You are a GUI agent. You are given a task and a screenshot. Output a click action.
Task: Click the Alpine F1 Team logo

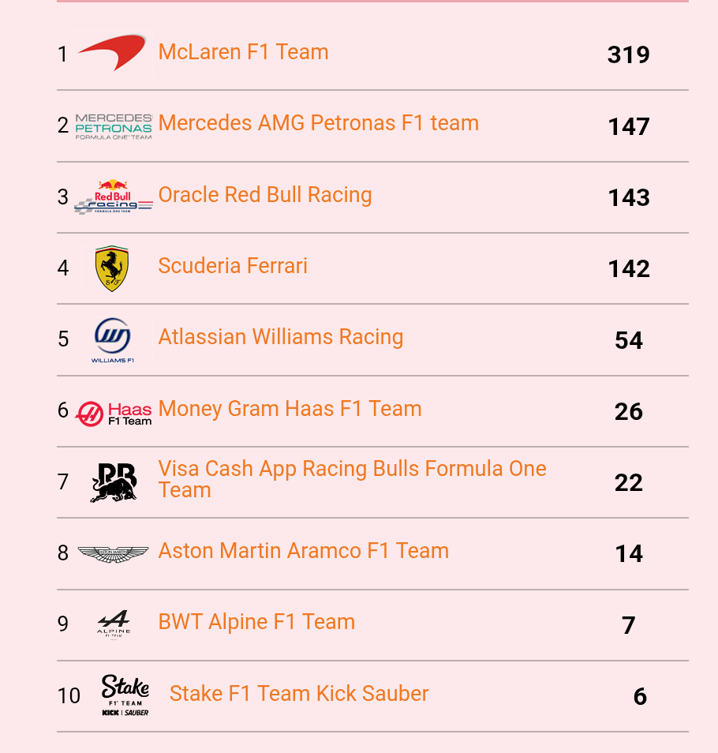pos(114,624)
